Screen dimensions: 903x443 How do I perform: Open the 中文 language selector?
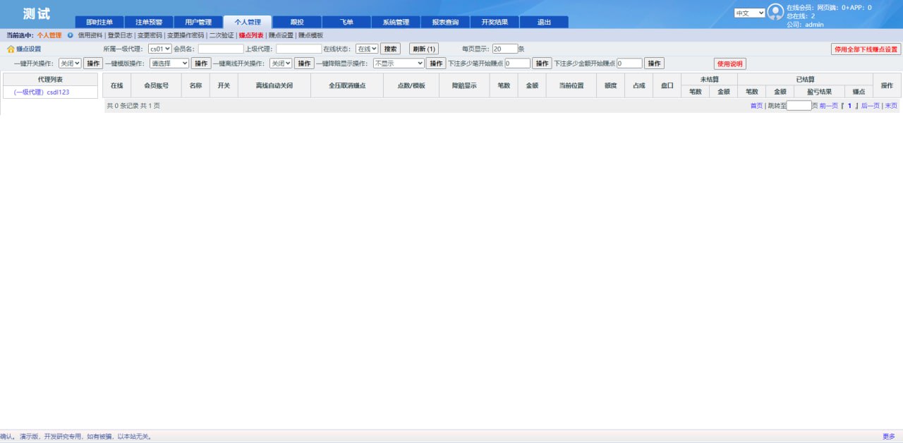[x=749, y=13]
